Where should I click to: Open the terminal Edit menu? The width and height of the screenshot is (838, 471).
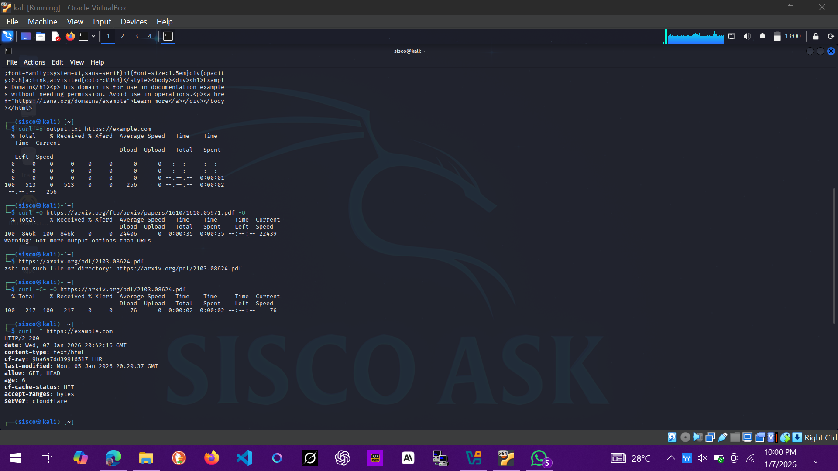[x=58, y=62]
